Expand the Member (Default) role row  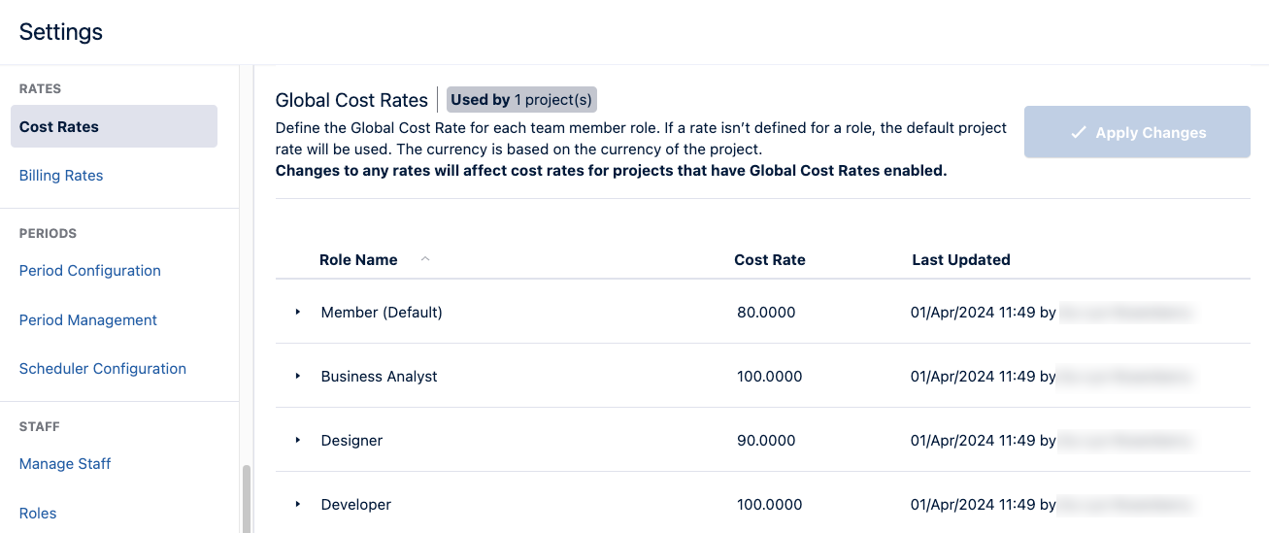[298, 313]
